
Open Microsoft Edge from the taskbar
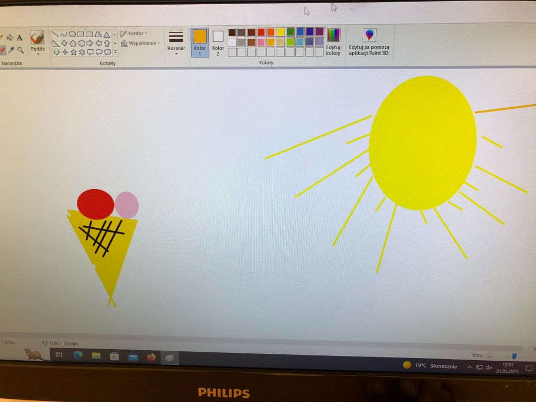point(77,355)
